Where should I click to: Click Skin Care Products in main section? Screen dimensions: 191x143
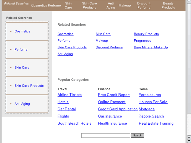[x=72, y=47]
